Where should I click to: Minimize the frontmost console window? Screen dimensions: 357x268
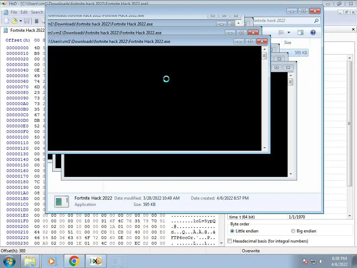tap(239, 42)
